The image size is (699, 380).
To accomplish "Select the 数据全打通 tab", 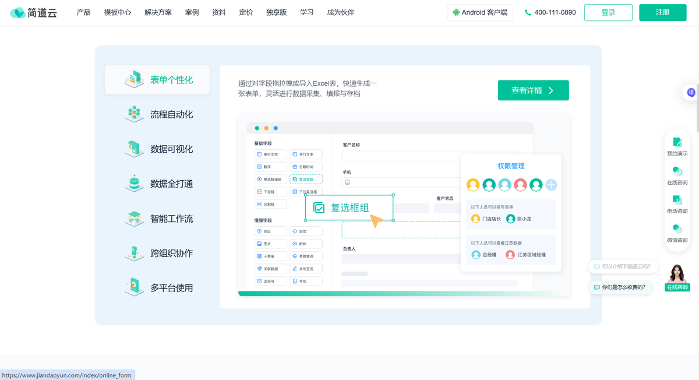I will point(157,184).
